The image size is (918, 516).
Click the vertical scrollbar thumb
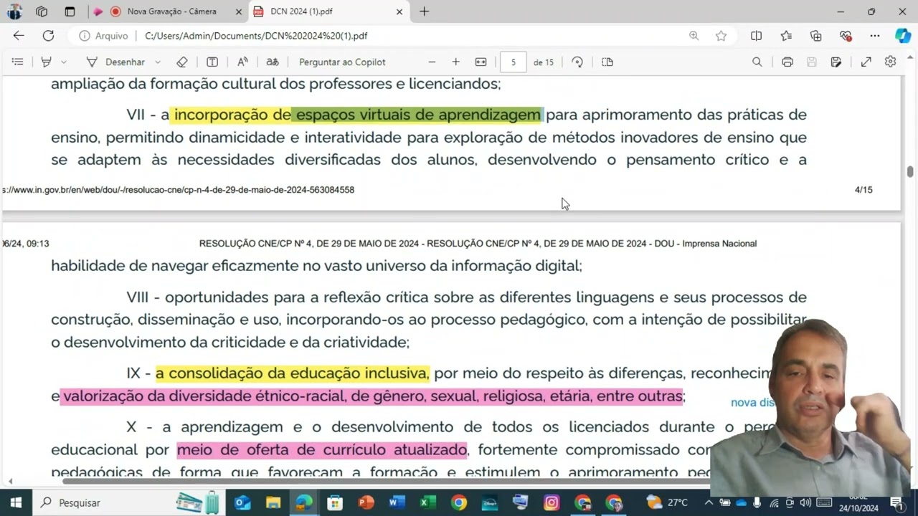(910, 171)
